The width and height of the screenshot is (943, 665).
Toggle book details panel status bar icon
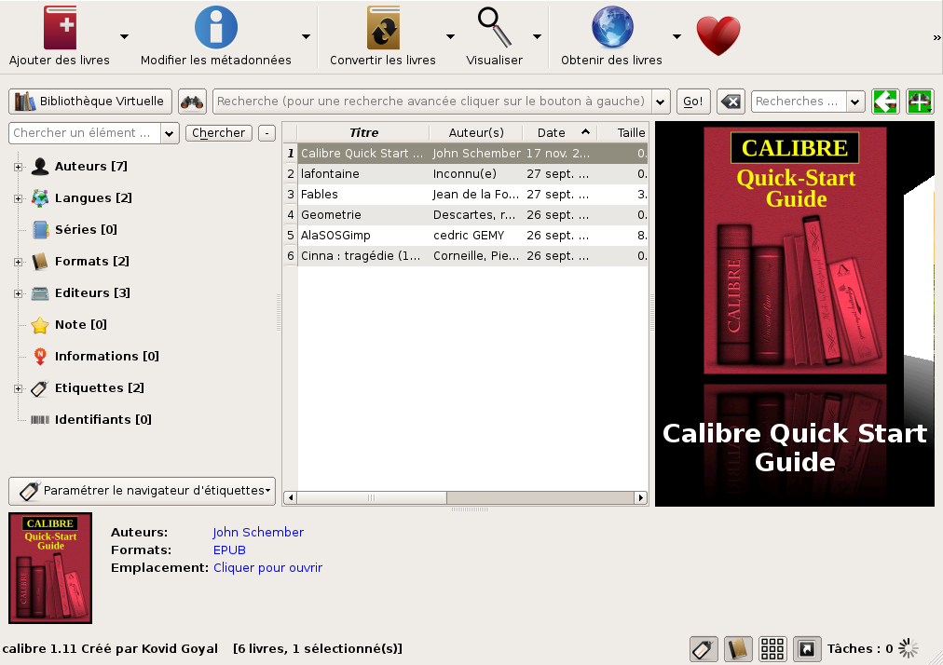pyautogui.click(x=738, y=649)
